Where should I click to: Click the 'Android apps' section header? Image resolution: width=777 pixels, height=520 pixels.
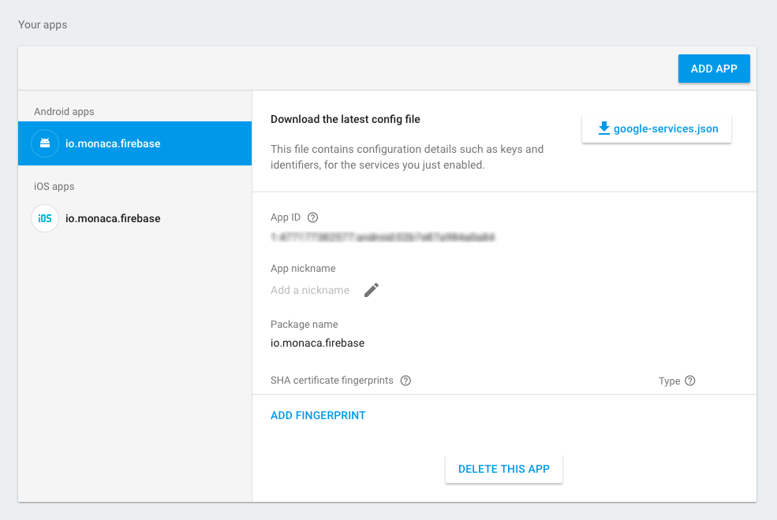coord(64,112)
